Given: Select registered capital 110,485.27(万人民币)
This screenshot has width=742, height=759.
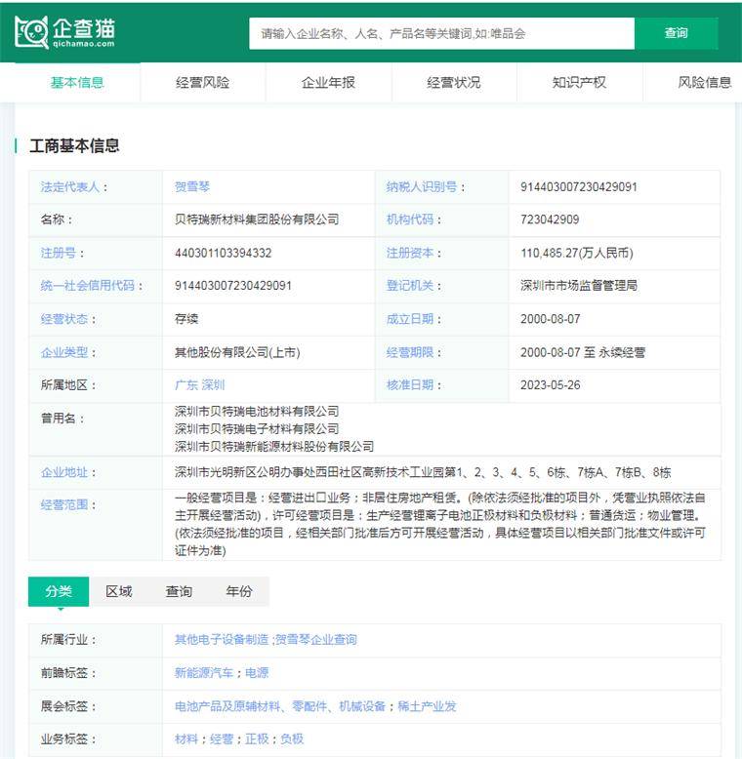Looking at the screenshot, I should [577, 253].
